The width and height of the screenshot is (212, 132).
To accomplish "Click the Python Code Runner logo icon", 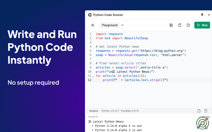I will pyautogui.click(x=90, y=15).
